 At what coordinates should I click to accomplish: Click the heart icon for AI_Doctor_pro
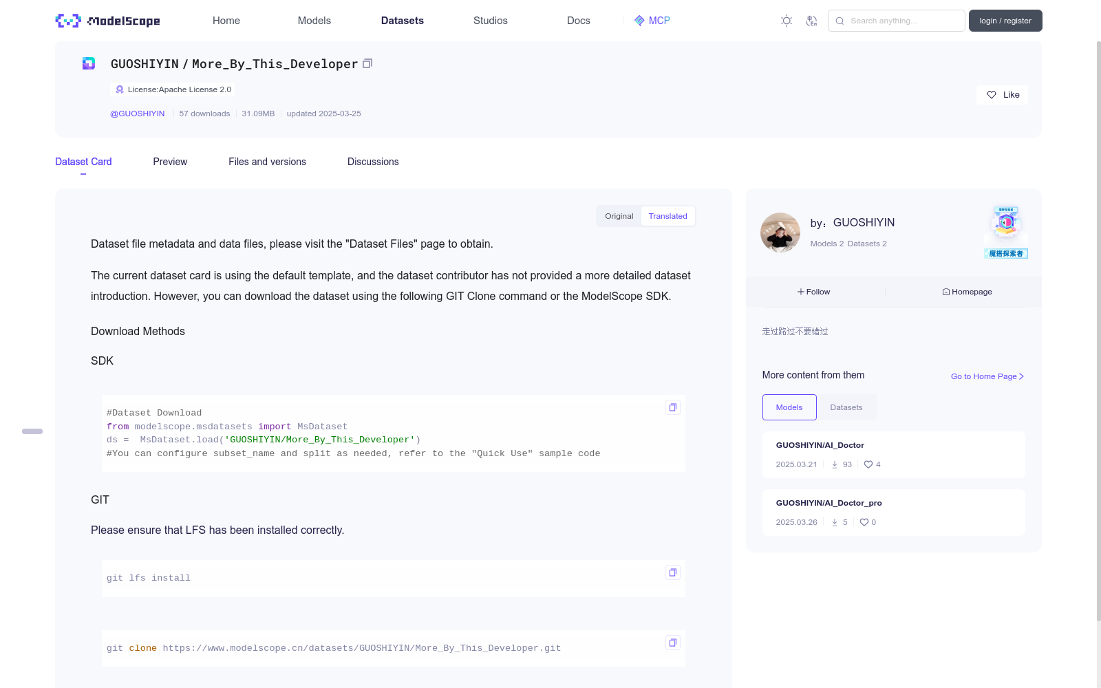[864, 522]
